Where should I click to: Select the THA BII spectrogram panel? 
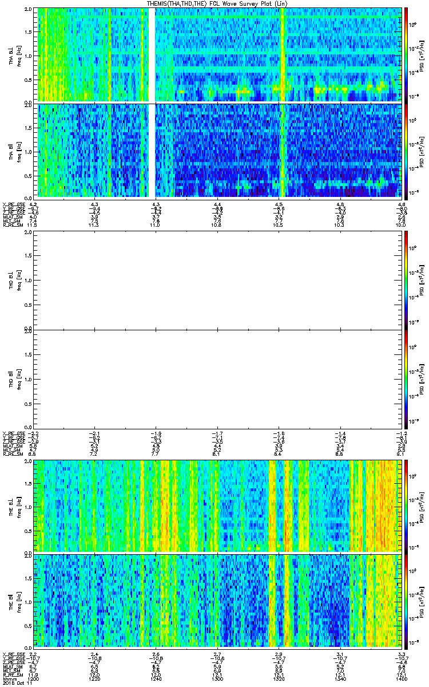tap(217, 151)
